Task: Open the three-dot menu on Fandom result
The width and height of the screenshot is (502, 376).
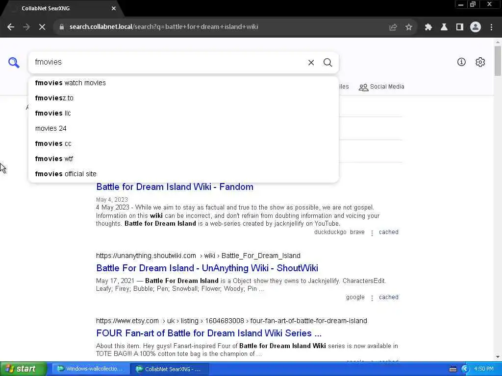Action: pyautogui.click(x=372, y=233)
